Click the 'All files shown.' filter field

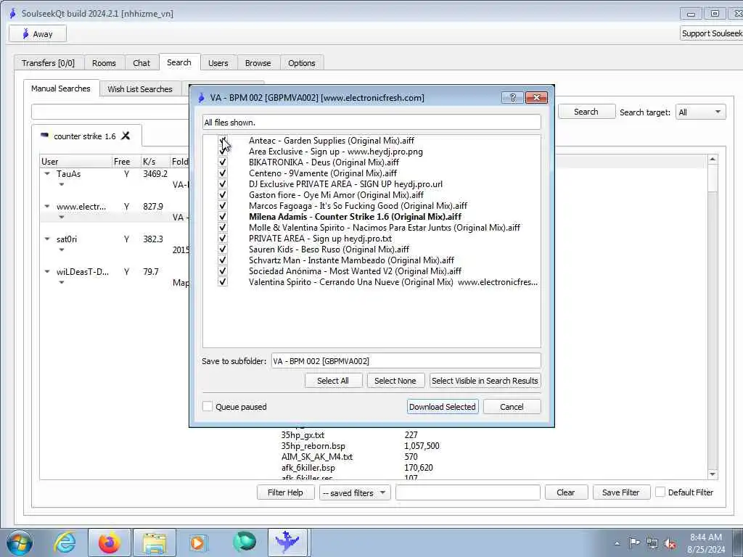[x=371, y=122]
